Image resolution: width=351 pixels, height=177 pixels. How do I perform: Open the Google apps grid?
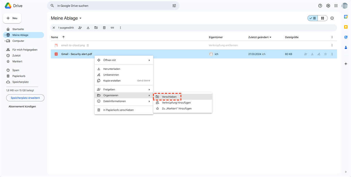tap(336, 6)
